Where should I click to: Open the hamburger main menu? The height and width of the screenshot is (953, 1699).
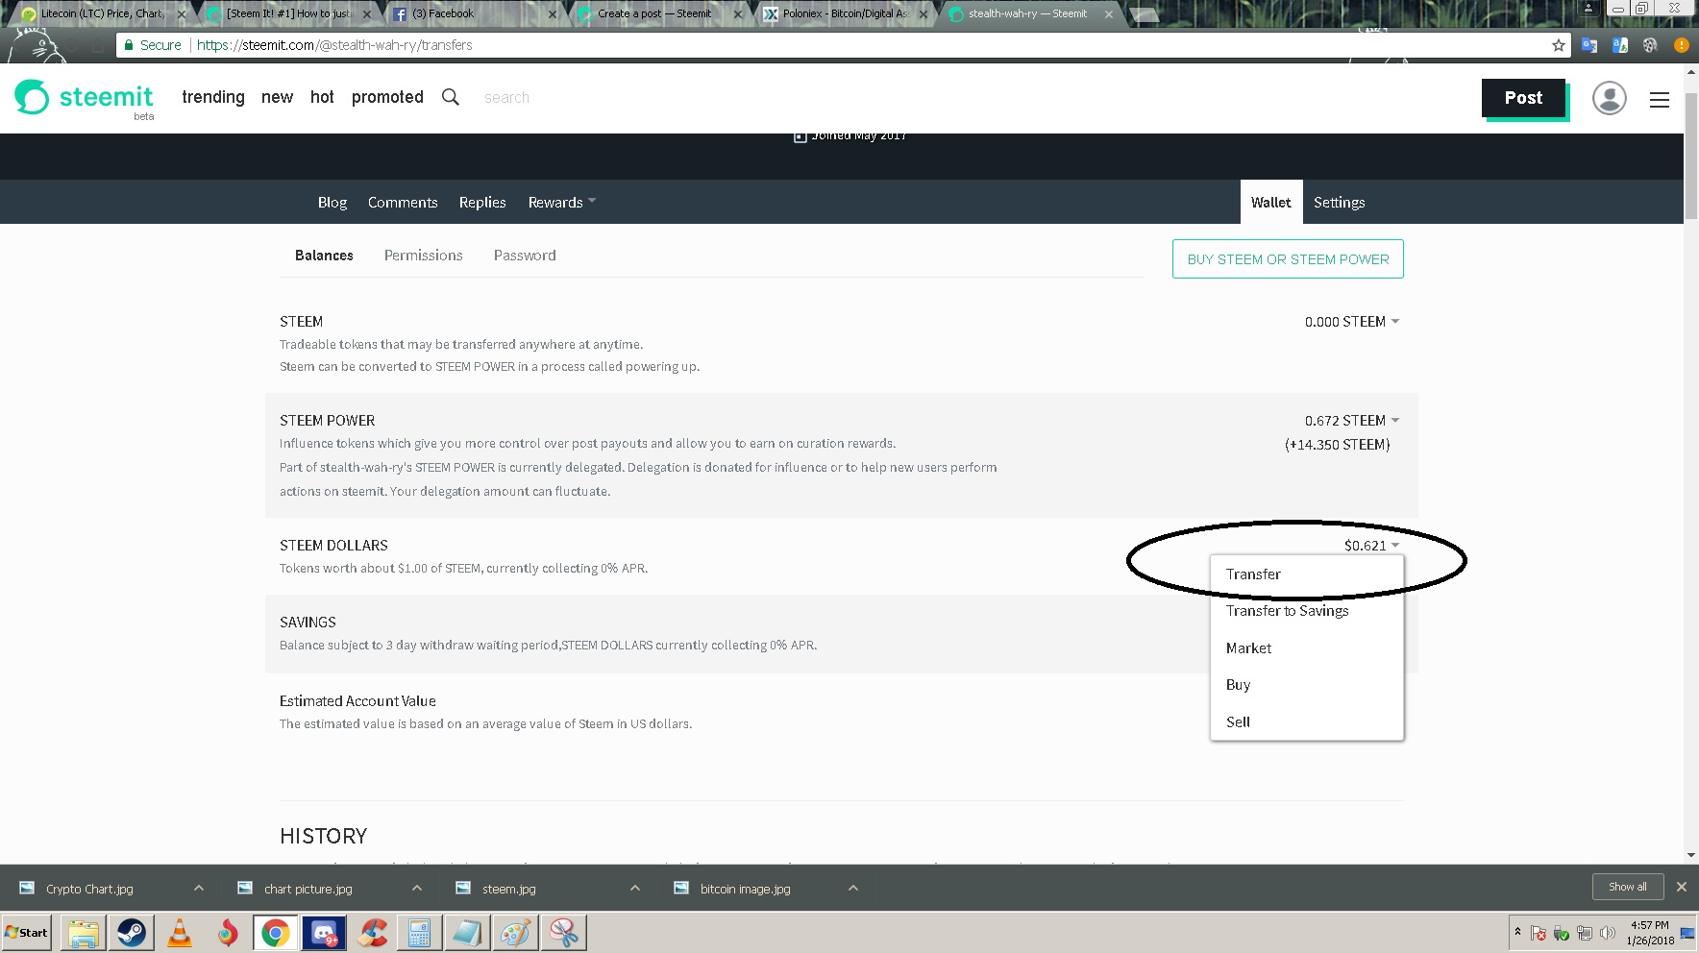[1659, 100]
